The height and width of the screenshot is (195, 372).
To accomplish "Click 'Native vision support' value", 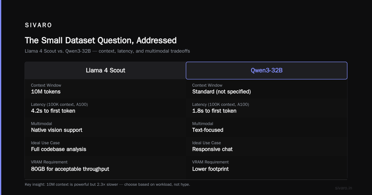I will coord(57,130).
